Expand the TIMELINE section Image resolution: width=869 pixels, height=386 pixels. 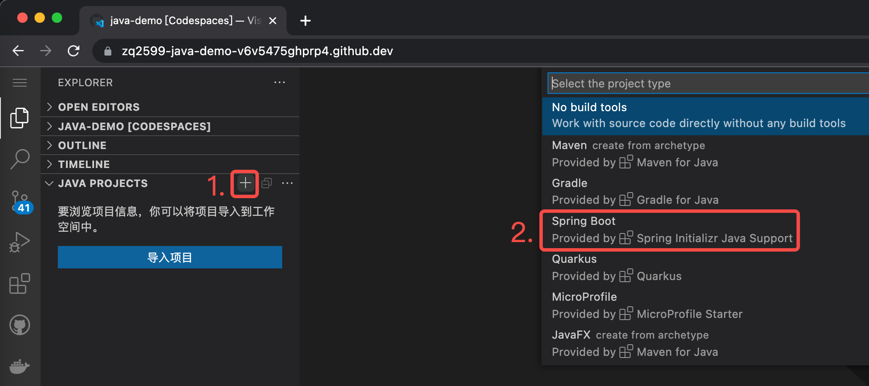[170, 164]
